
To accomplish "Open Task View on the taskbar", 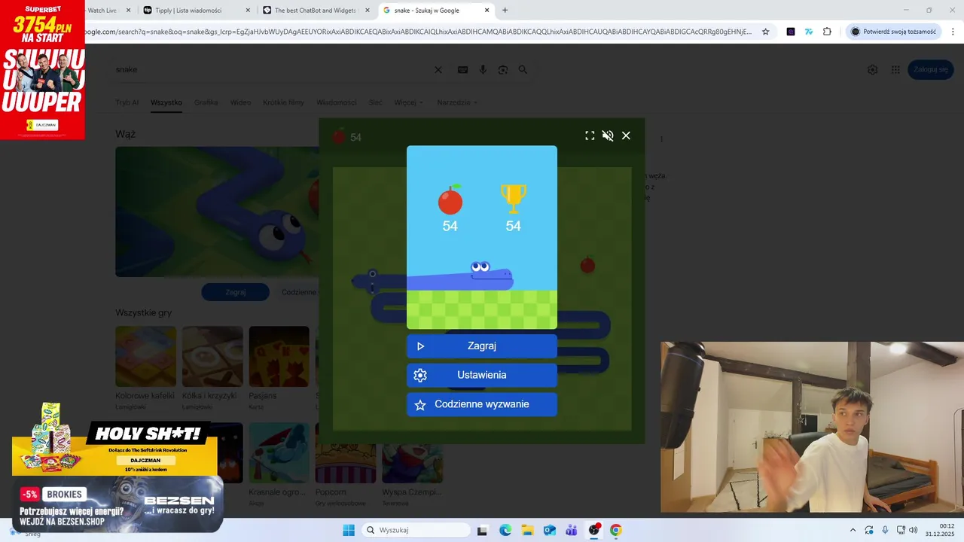I will coord(483,530).
